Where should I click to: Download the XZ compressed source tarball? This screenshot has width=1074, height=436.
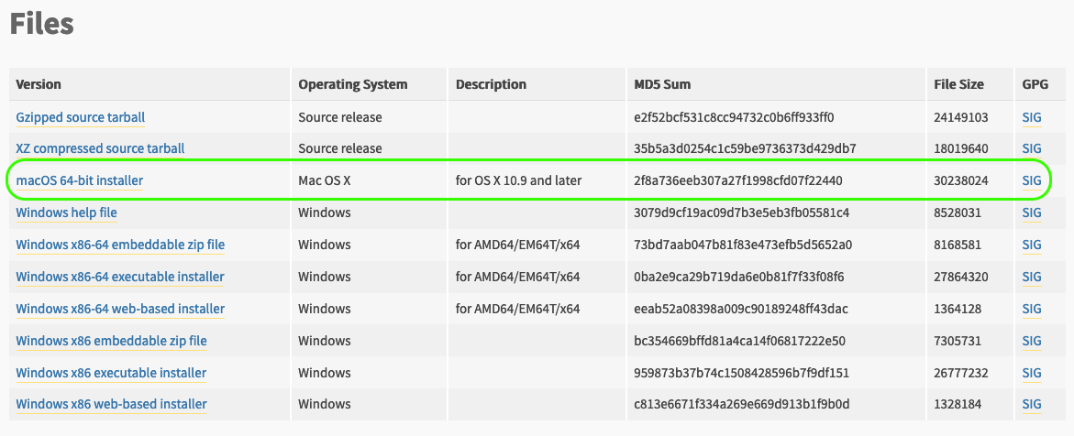click(x=100, y=148)
